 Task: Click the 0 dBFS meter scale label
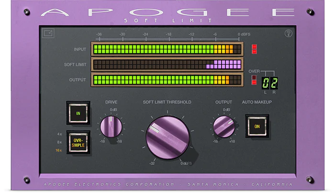tap(244, 34)
